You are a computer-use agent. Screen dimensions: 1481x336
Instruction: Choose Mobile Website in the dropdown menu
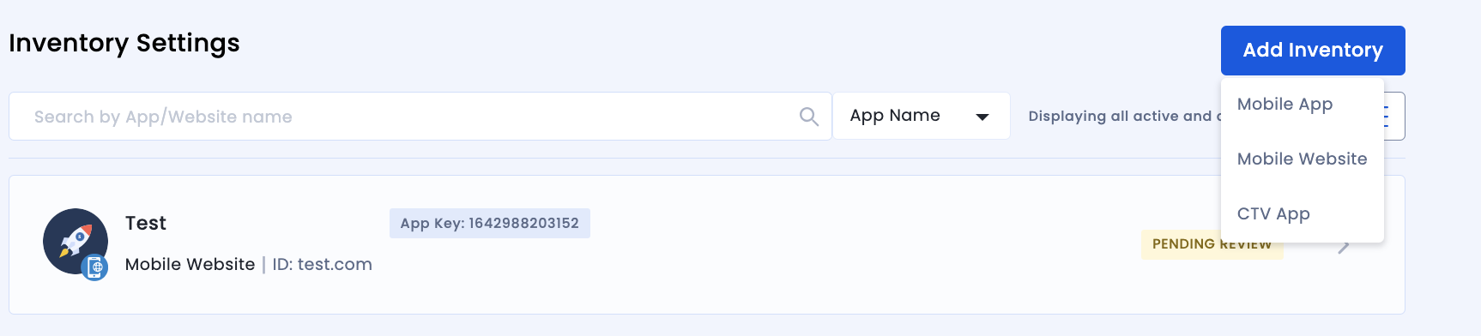[x=1302, y=159]
